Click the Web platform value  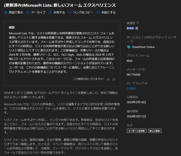click(129, 61)
